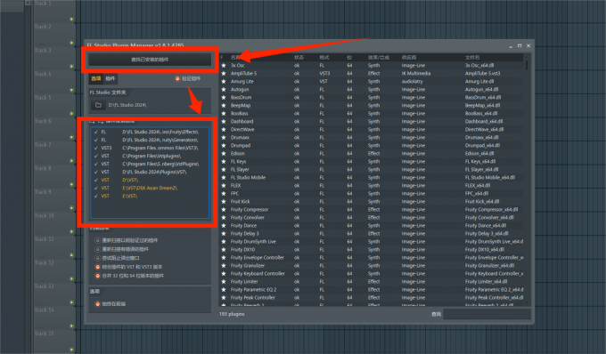The image size is (606, 354).
Task: Toggle favorite star for FL Studio Mobile
Action: 224,177
